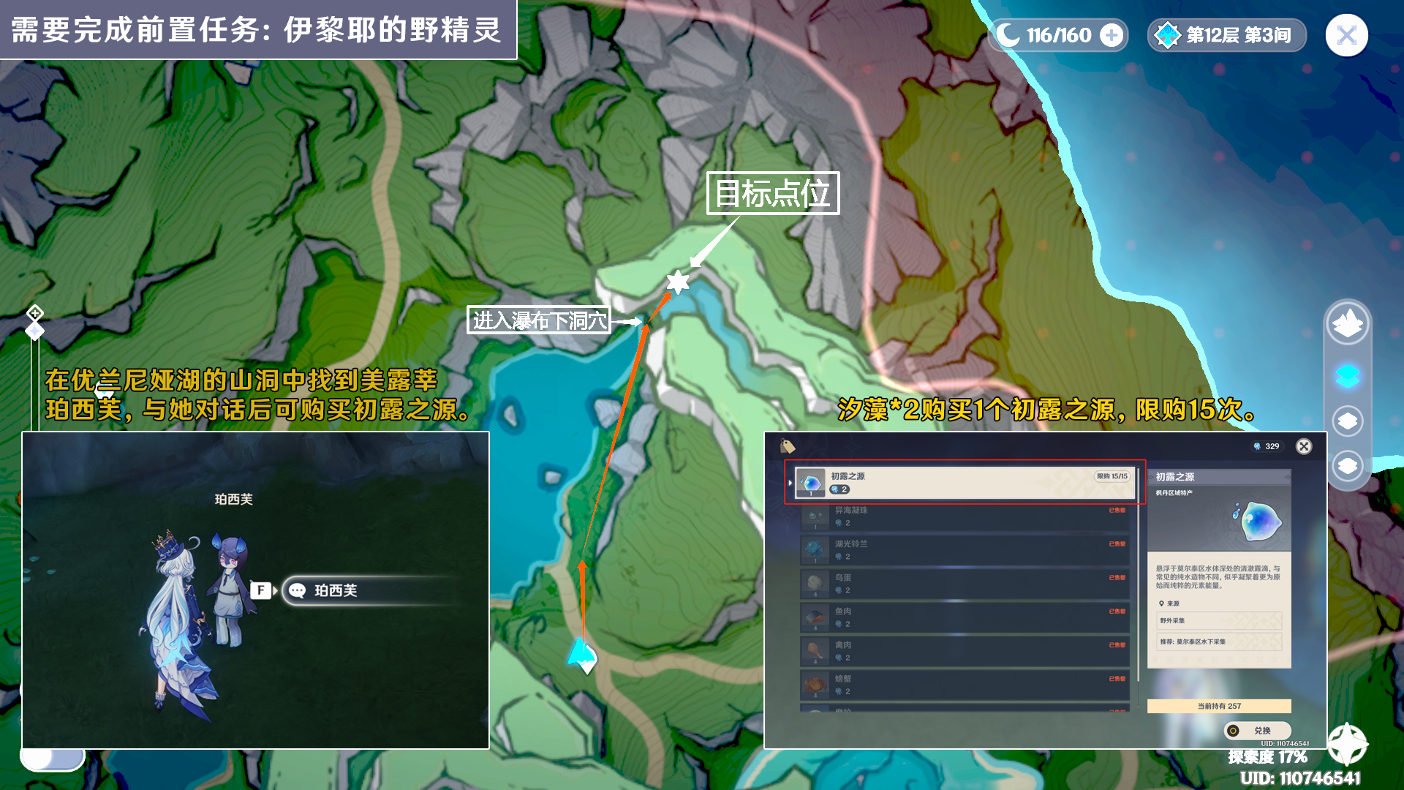Zoom in with the map plus diamond
This screenshot has height=790, width=1404.
click(35, 314)
